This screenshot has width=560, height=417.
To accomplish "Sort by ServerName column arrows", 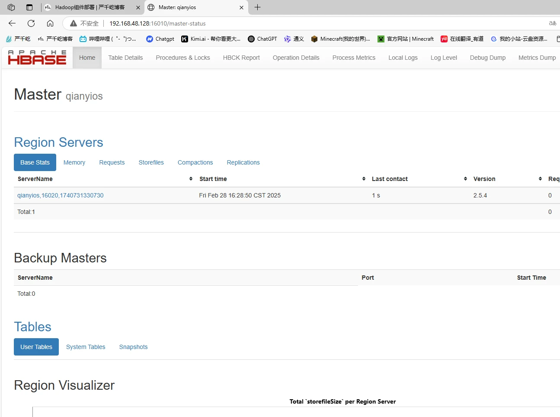I will click(x=191, y=179).
